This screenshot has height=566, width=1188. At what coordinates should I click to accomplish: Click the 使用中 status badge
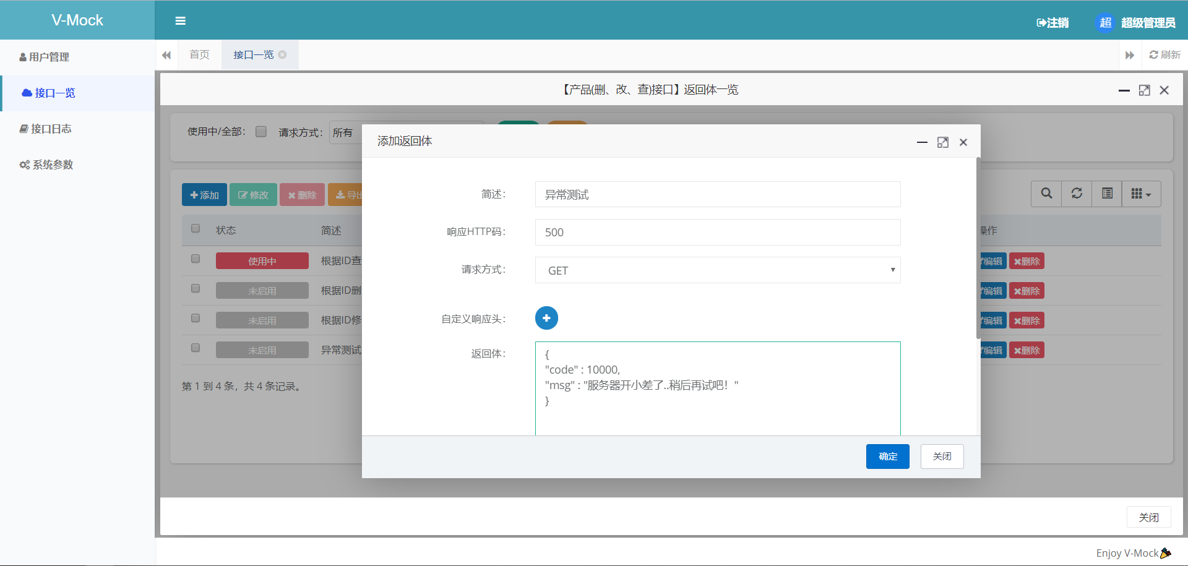pos(262,261)
